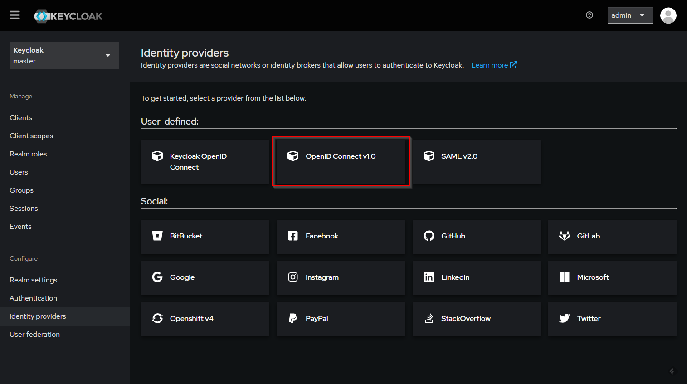Screen dimensions: 687x384
Task: Click the Instagram camera icon
Action: click(x=293, y=277)
